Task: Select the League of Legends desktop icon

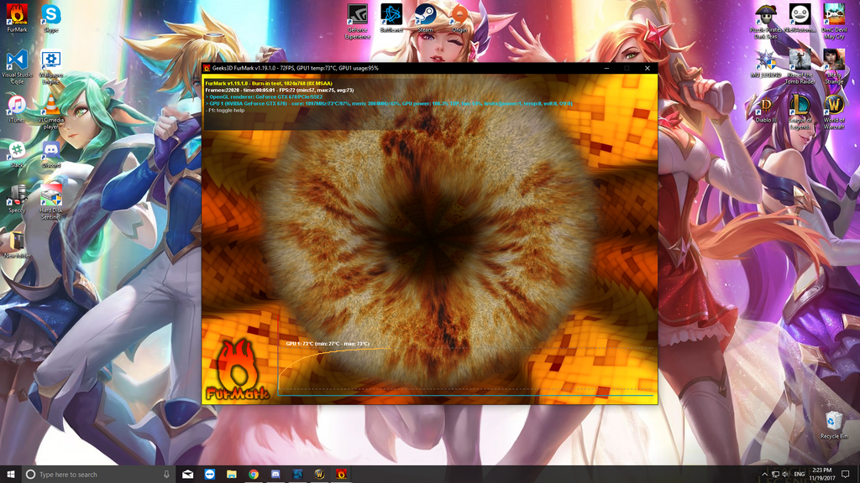Action: pos(800,112)
